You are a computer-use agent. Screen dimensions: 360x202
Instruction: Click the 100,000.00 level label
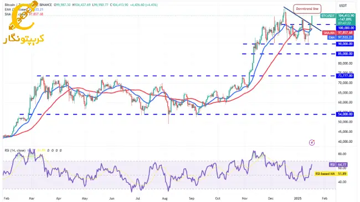coord(346,28)
